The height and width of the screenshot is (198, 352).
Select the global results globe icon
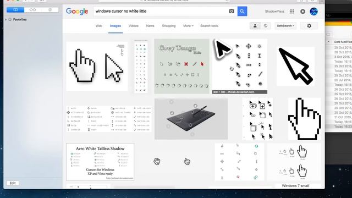[266, 26]
